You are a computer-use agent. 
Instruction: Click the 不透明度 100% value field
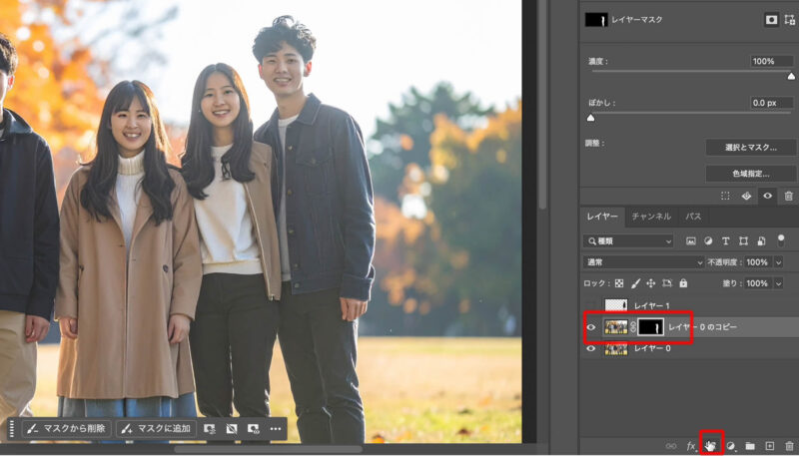[758, 262]
